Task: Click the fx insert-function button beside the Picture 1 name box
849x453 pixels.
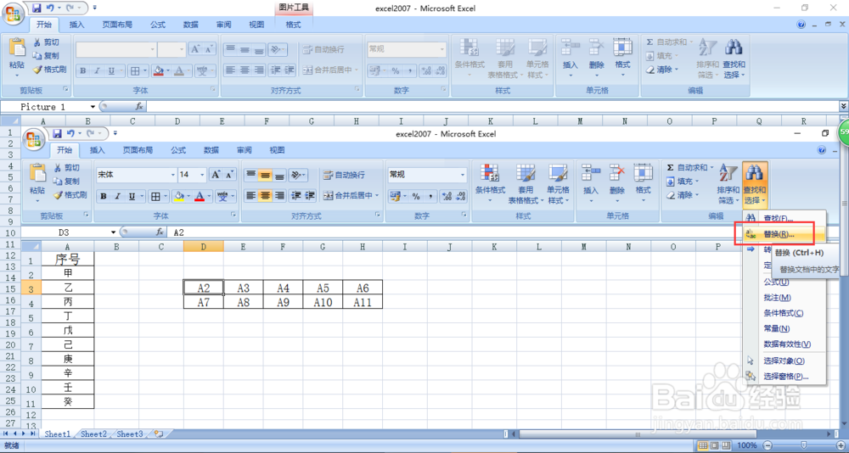Action: [x=139, y=107]
